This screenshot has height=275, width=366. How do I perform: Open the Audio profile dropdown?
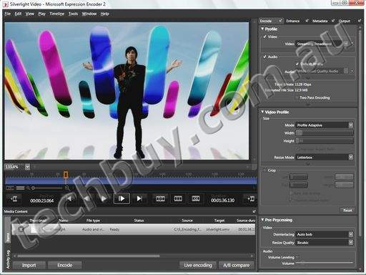pyautogui.click(x=322, y=71)
